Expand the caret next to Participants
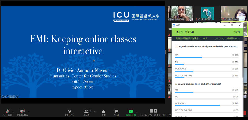The image size is (248, 120). (95, 111)
